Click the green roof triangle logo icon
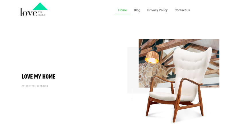Screen dimensions: 241x135 pos(40,7)
